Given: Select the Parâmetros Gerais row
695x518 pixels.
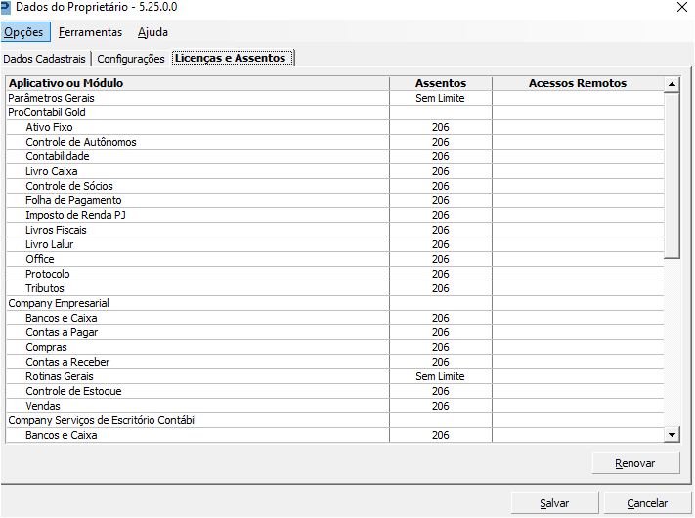Looking at the screenshot, I should coord(335,98).
